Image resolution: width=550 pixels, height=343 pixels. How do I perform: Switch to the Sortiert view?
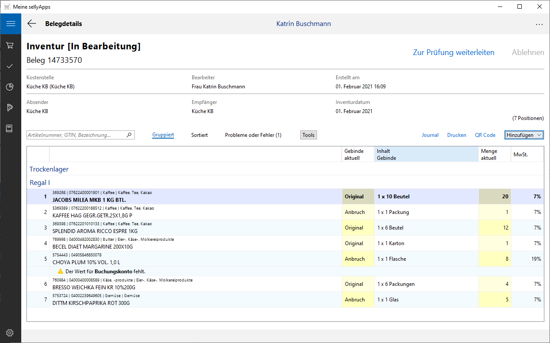[200, 135]
